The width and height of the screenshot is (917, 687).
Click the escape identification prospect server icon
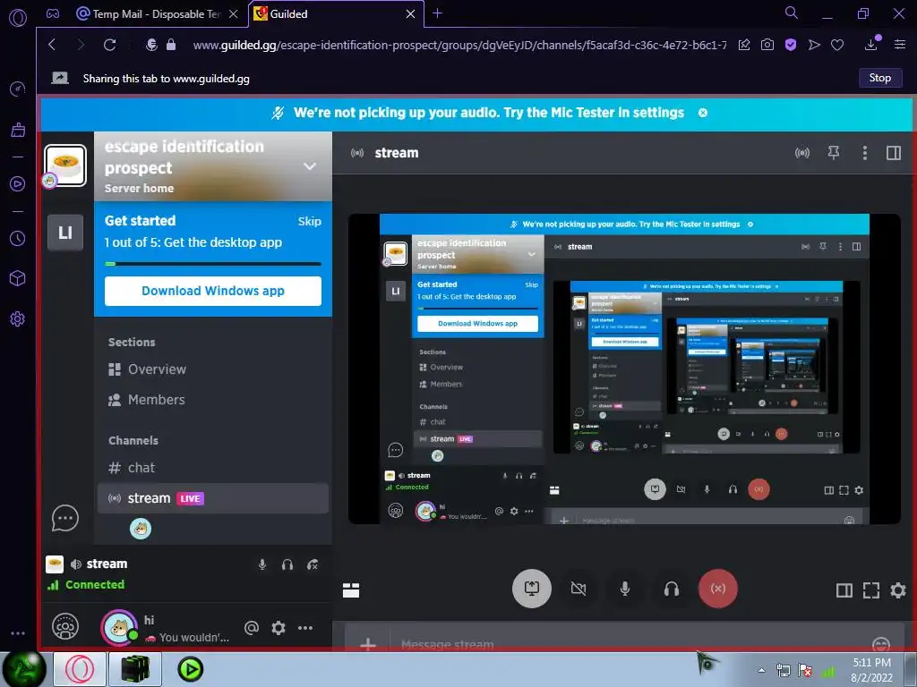65,165
